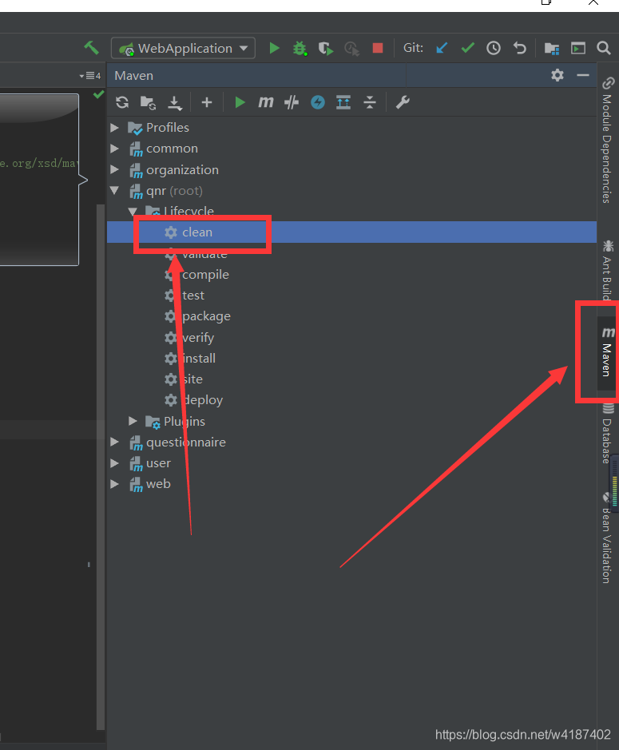The height and width of the screenshot is (750, 619).
Task: Select the verify lifecycle phase
Action: click(x=351, y=338)
